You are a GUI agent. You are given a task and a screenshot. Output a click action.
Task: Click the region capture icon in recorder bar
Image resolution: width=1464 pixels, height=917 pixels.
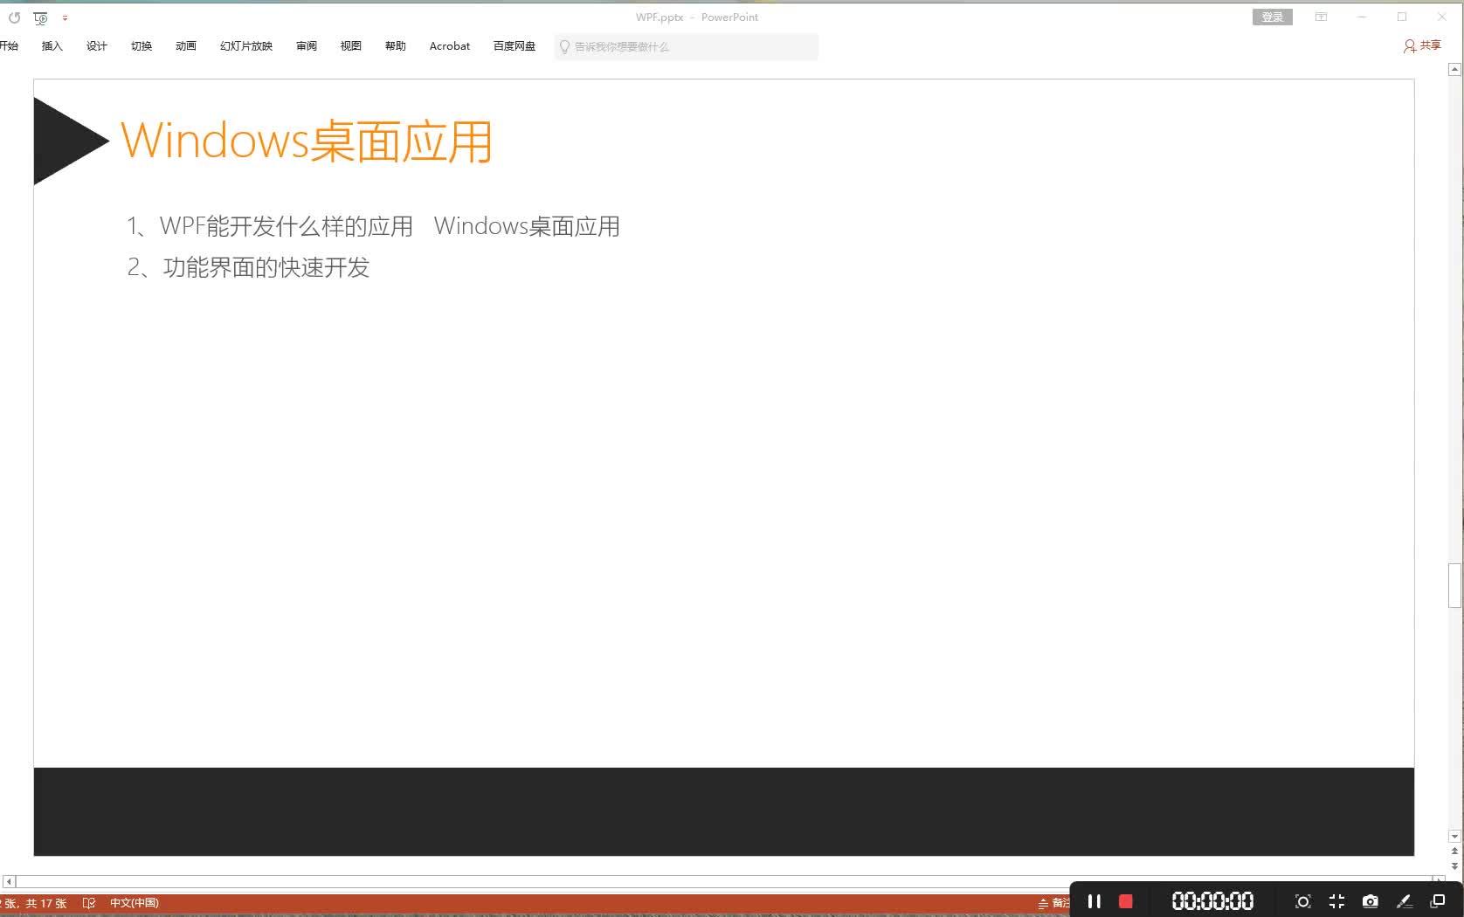(1302, 901)
